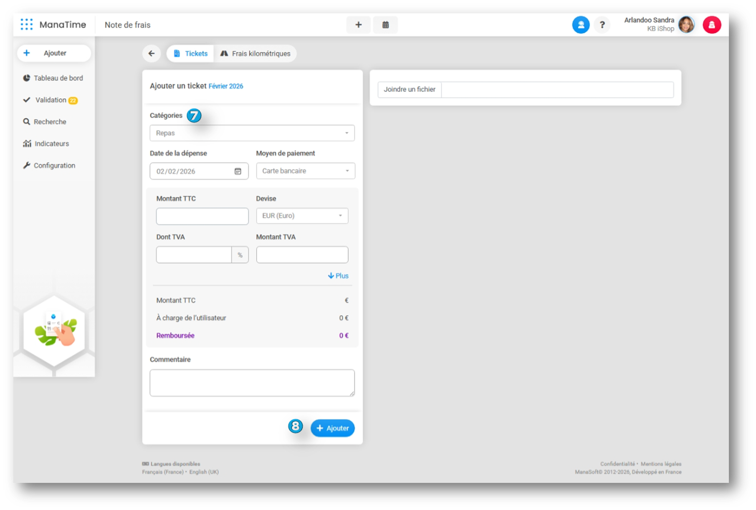The width and height of the screenshot is (756, 510).
Task: Expand the Catégories dropdown showing Repas
Action: point(252,133)
